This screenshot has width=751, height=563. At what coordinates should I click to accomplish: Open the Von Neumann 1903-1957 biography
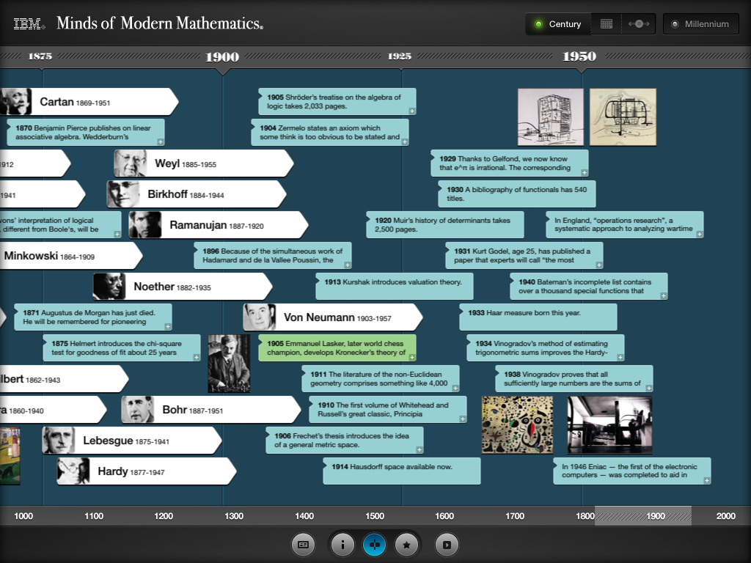pos(332,317)
